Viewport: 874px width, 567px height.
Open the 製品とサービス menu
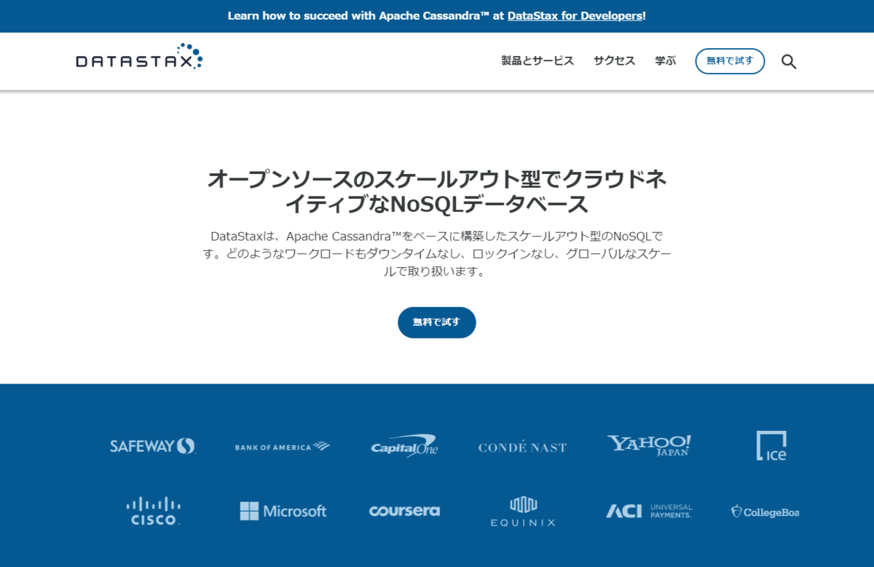(538, 61)
